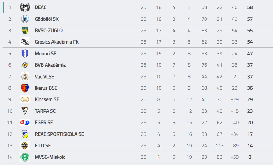The height and width of the screenshot is (165, 273).
Task: Open the DEAC team name link
Action: coord(41,7)
